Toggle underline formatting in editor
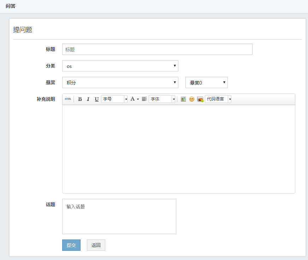The height and width of the screenshot is (260, 308). (x=96, y=99)
